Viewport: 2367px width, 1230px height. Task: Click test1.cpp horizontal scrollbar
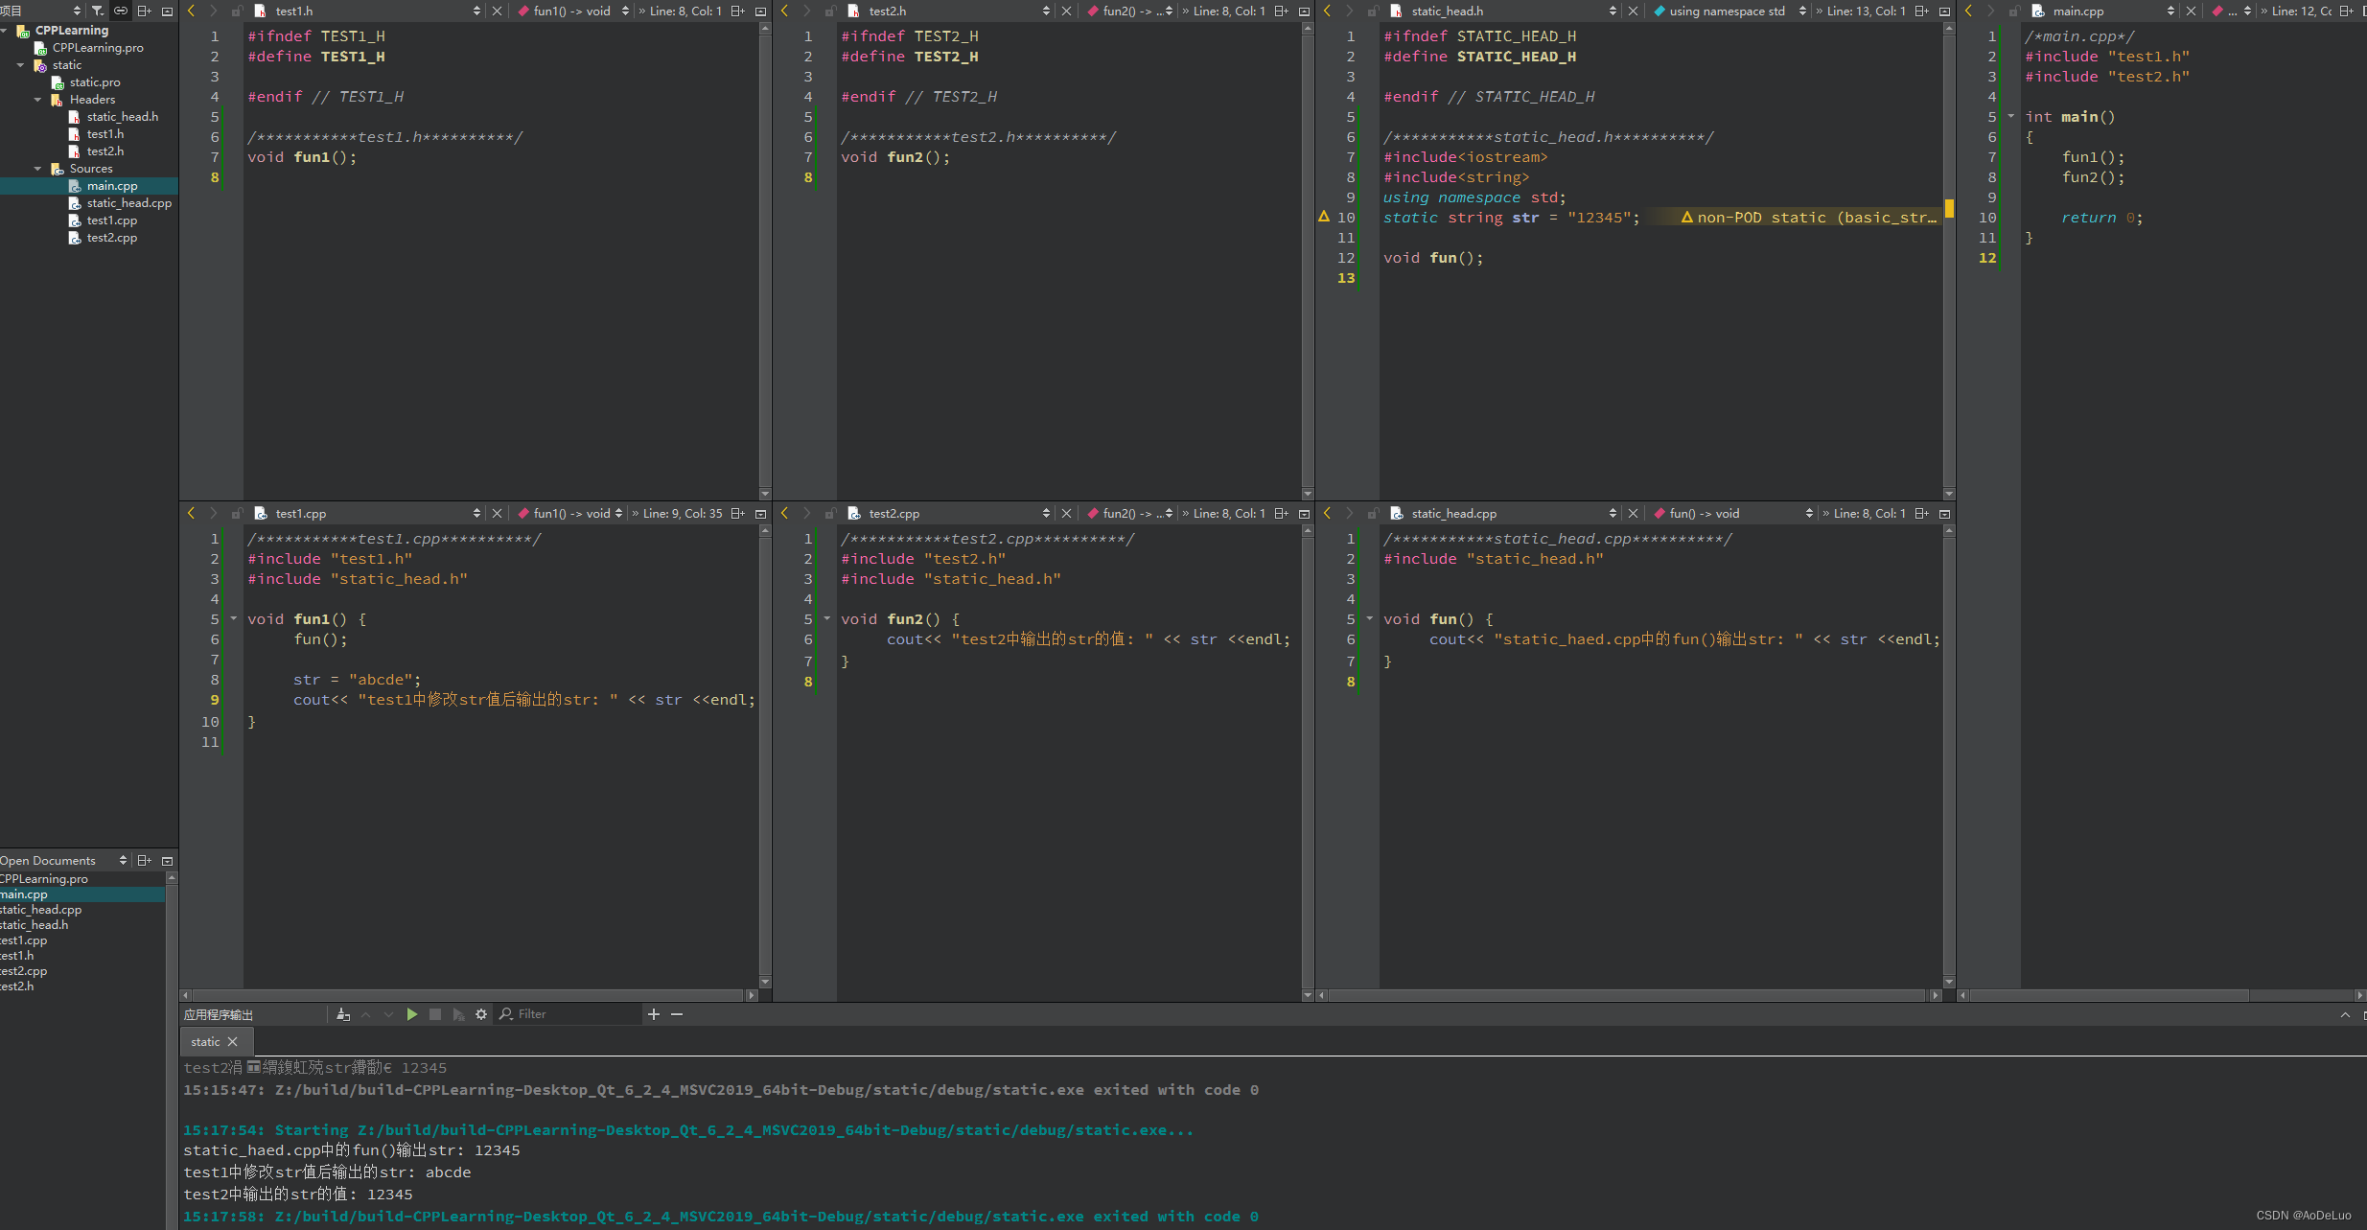469,995
